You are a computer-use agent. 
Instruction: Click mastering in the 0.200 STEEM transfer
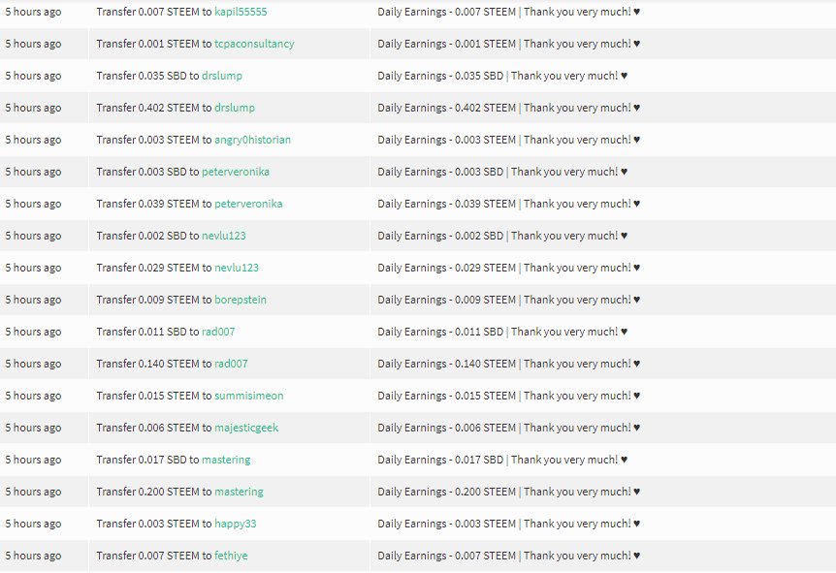pyautogui.click(x=239, y=492)
